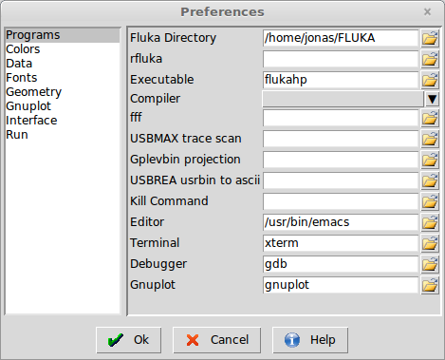The width and height of the screenshot is (445, 360).
Task: Close the Preferences window
Action: (427, 12)
